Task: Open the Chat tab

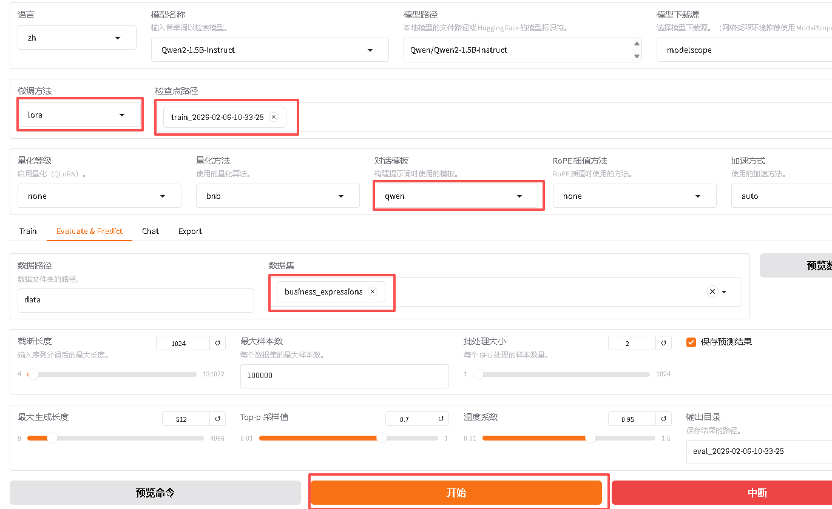Action: (151, 231)
